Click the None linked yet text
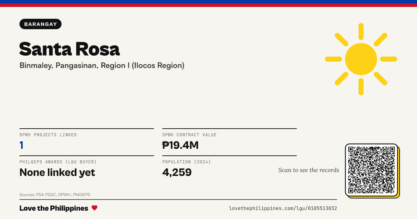This screenshot has width=417, height=219. [57, 172]
